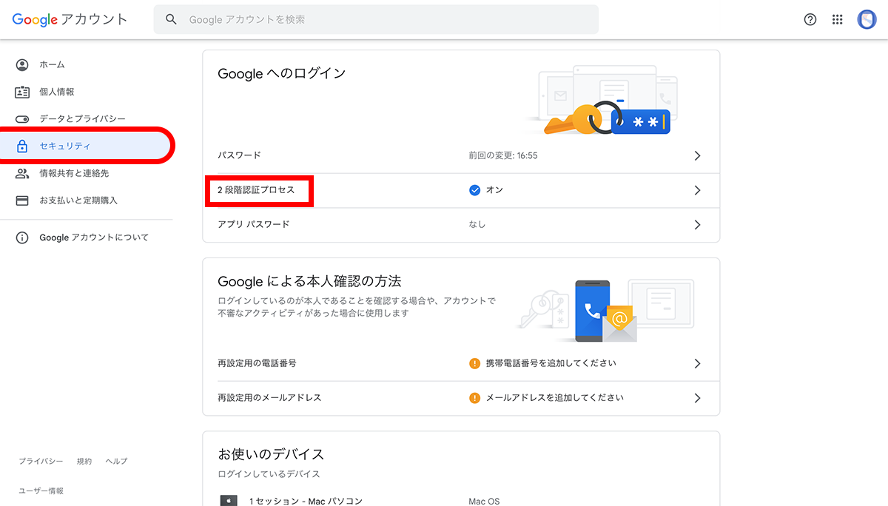
Task: Click the 個人情報 ID card icon
Action: click(x=22, y=92)
